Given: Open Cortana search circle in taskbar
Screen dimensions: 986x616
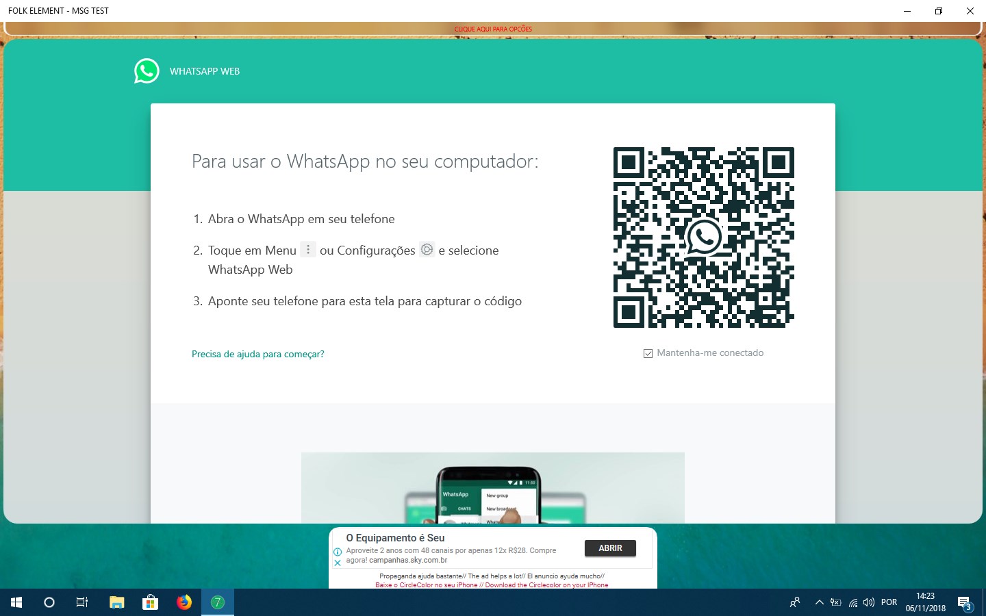Looking at the screenshot, I should [x=49, y=602].
